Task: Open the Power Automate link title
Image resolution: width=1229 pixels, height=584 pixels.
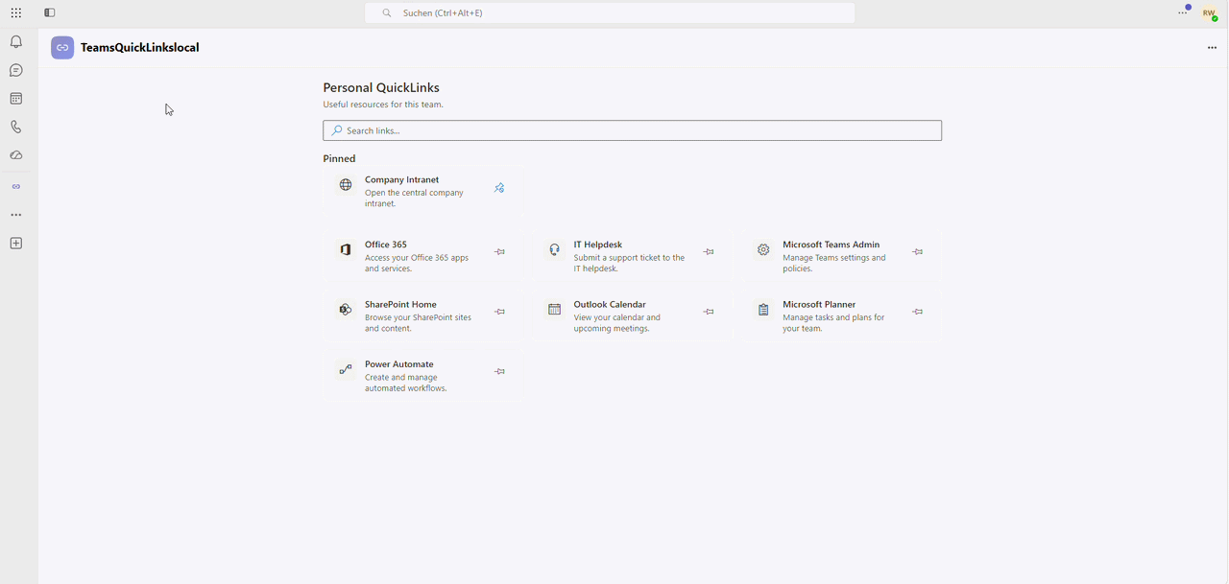Action: [x=399, y=364]
